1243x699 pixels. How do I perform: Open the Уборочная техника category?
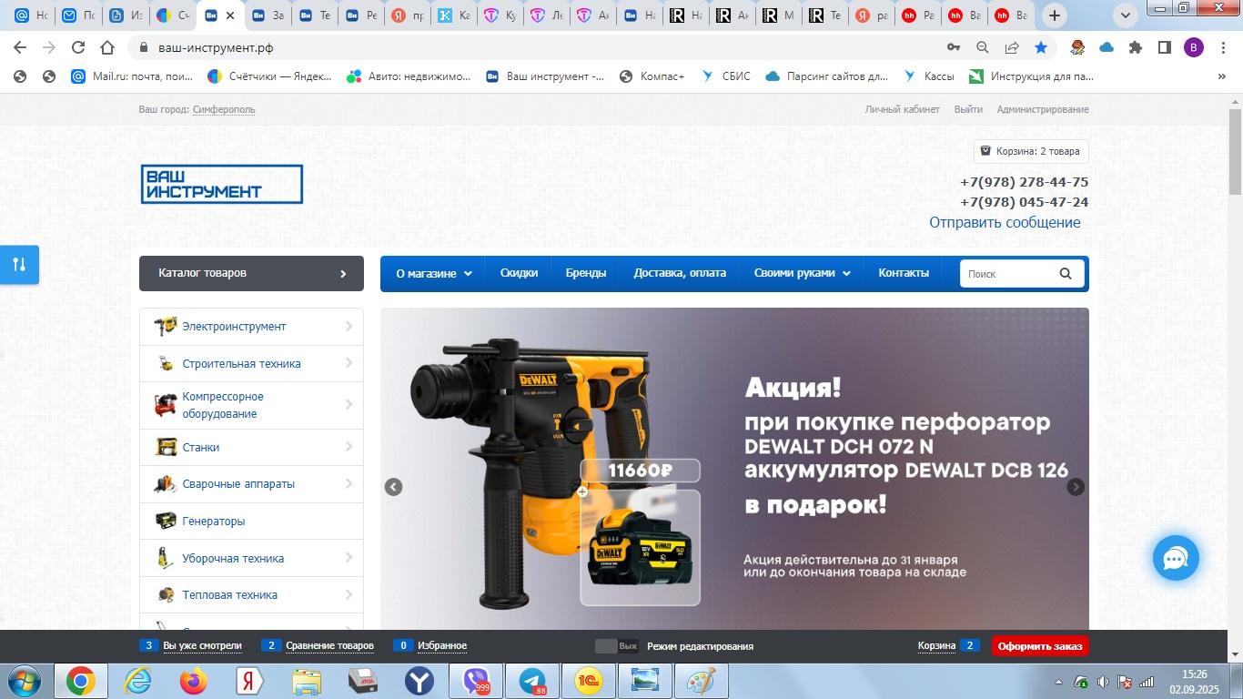[x=233, y=558]
